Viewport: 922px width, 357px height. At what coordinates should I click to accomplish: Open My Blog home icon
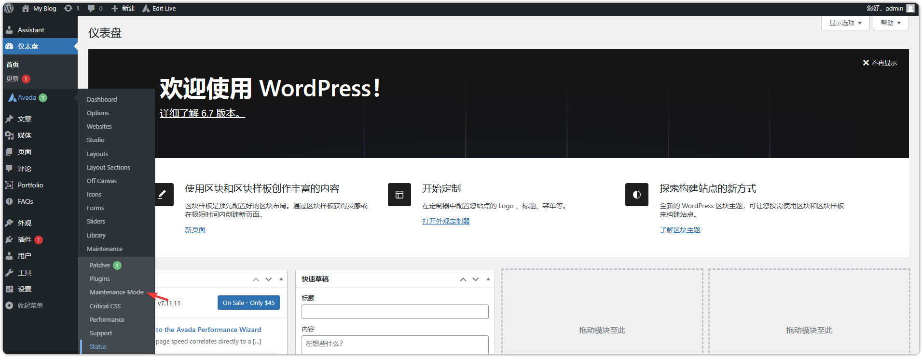tap(26, 8)
